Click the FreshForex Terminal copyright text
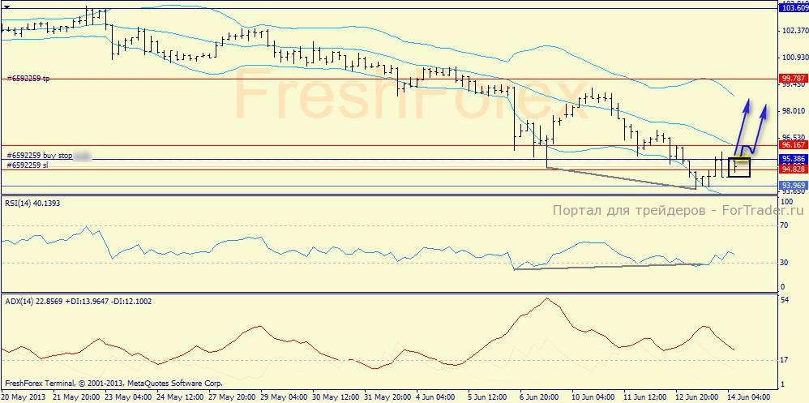Viewport: 809px width, 403px height. click(x=113, y=384)
